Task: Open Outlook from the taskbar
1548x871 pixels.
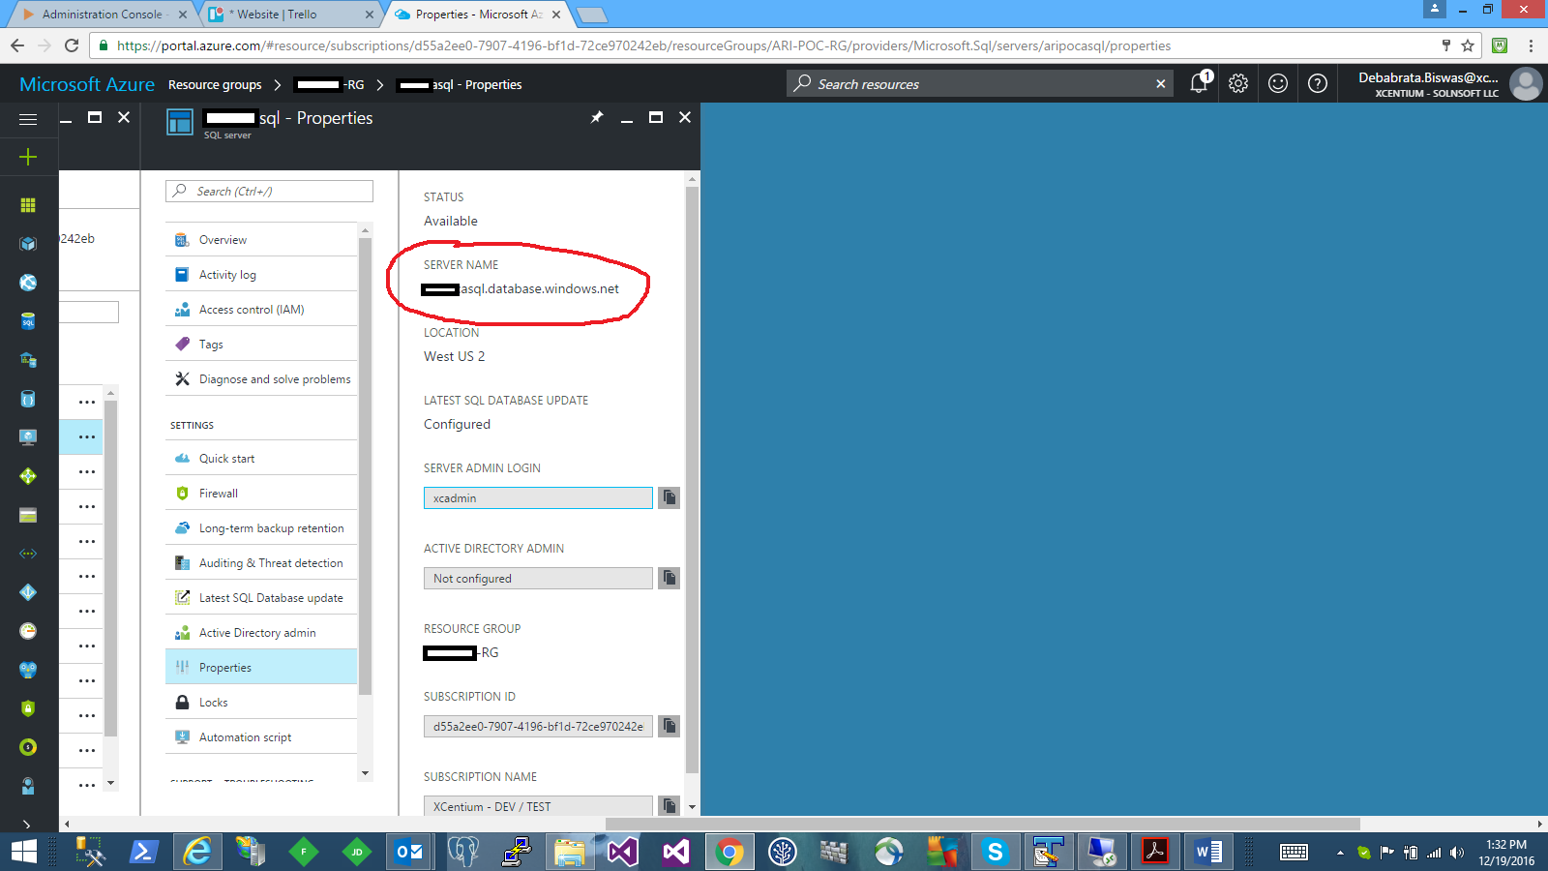Action: tap(410, 852)
